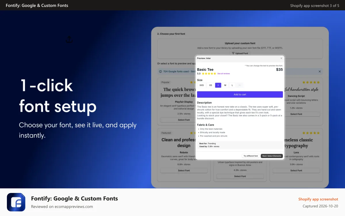The width and height of the screenshot is (345, 216).
Task: Click the Preview: Inter dialog title
Action: [x=204, y=58]
